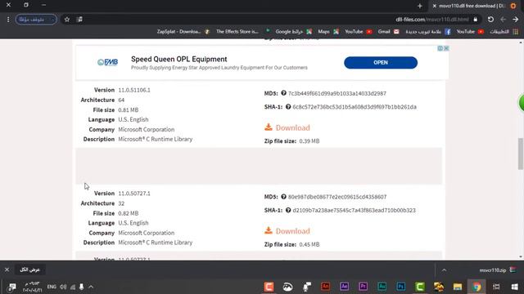Open the Maps bookmark
Viewport: 524px width, 294px height.
tap(328, 32)
